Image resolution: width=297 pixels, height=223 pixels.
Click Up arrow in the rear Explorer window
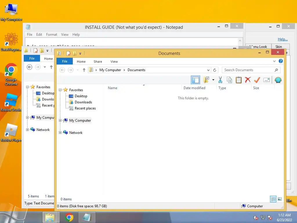pos(51,67)
